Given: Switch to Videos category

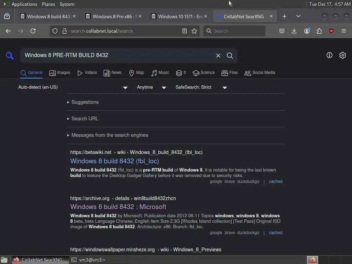Looking at the screenshot, I should (x=87, y=73).
